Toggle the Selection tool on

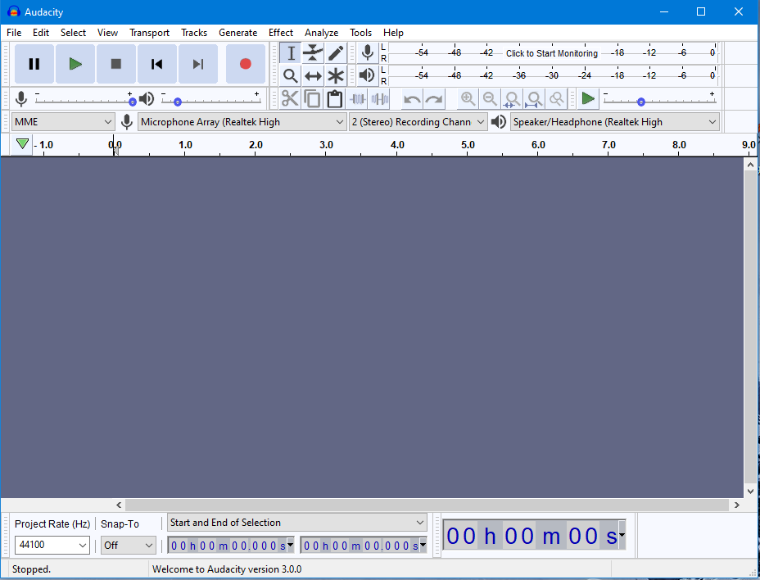[x=291, y=52]
